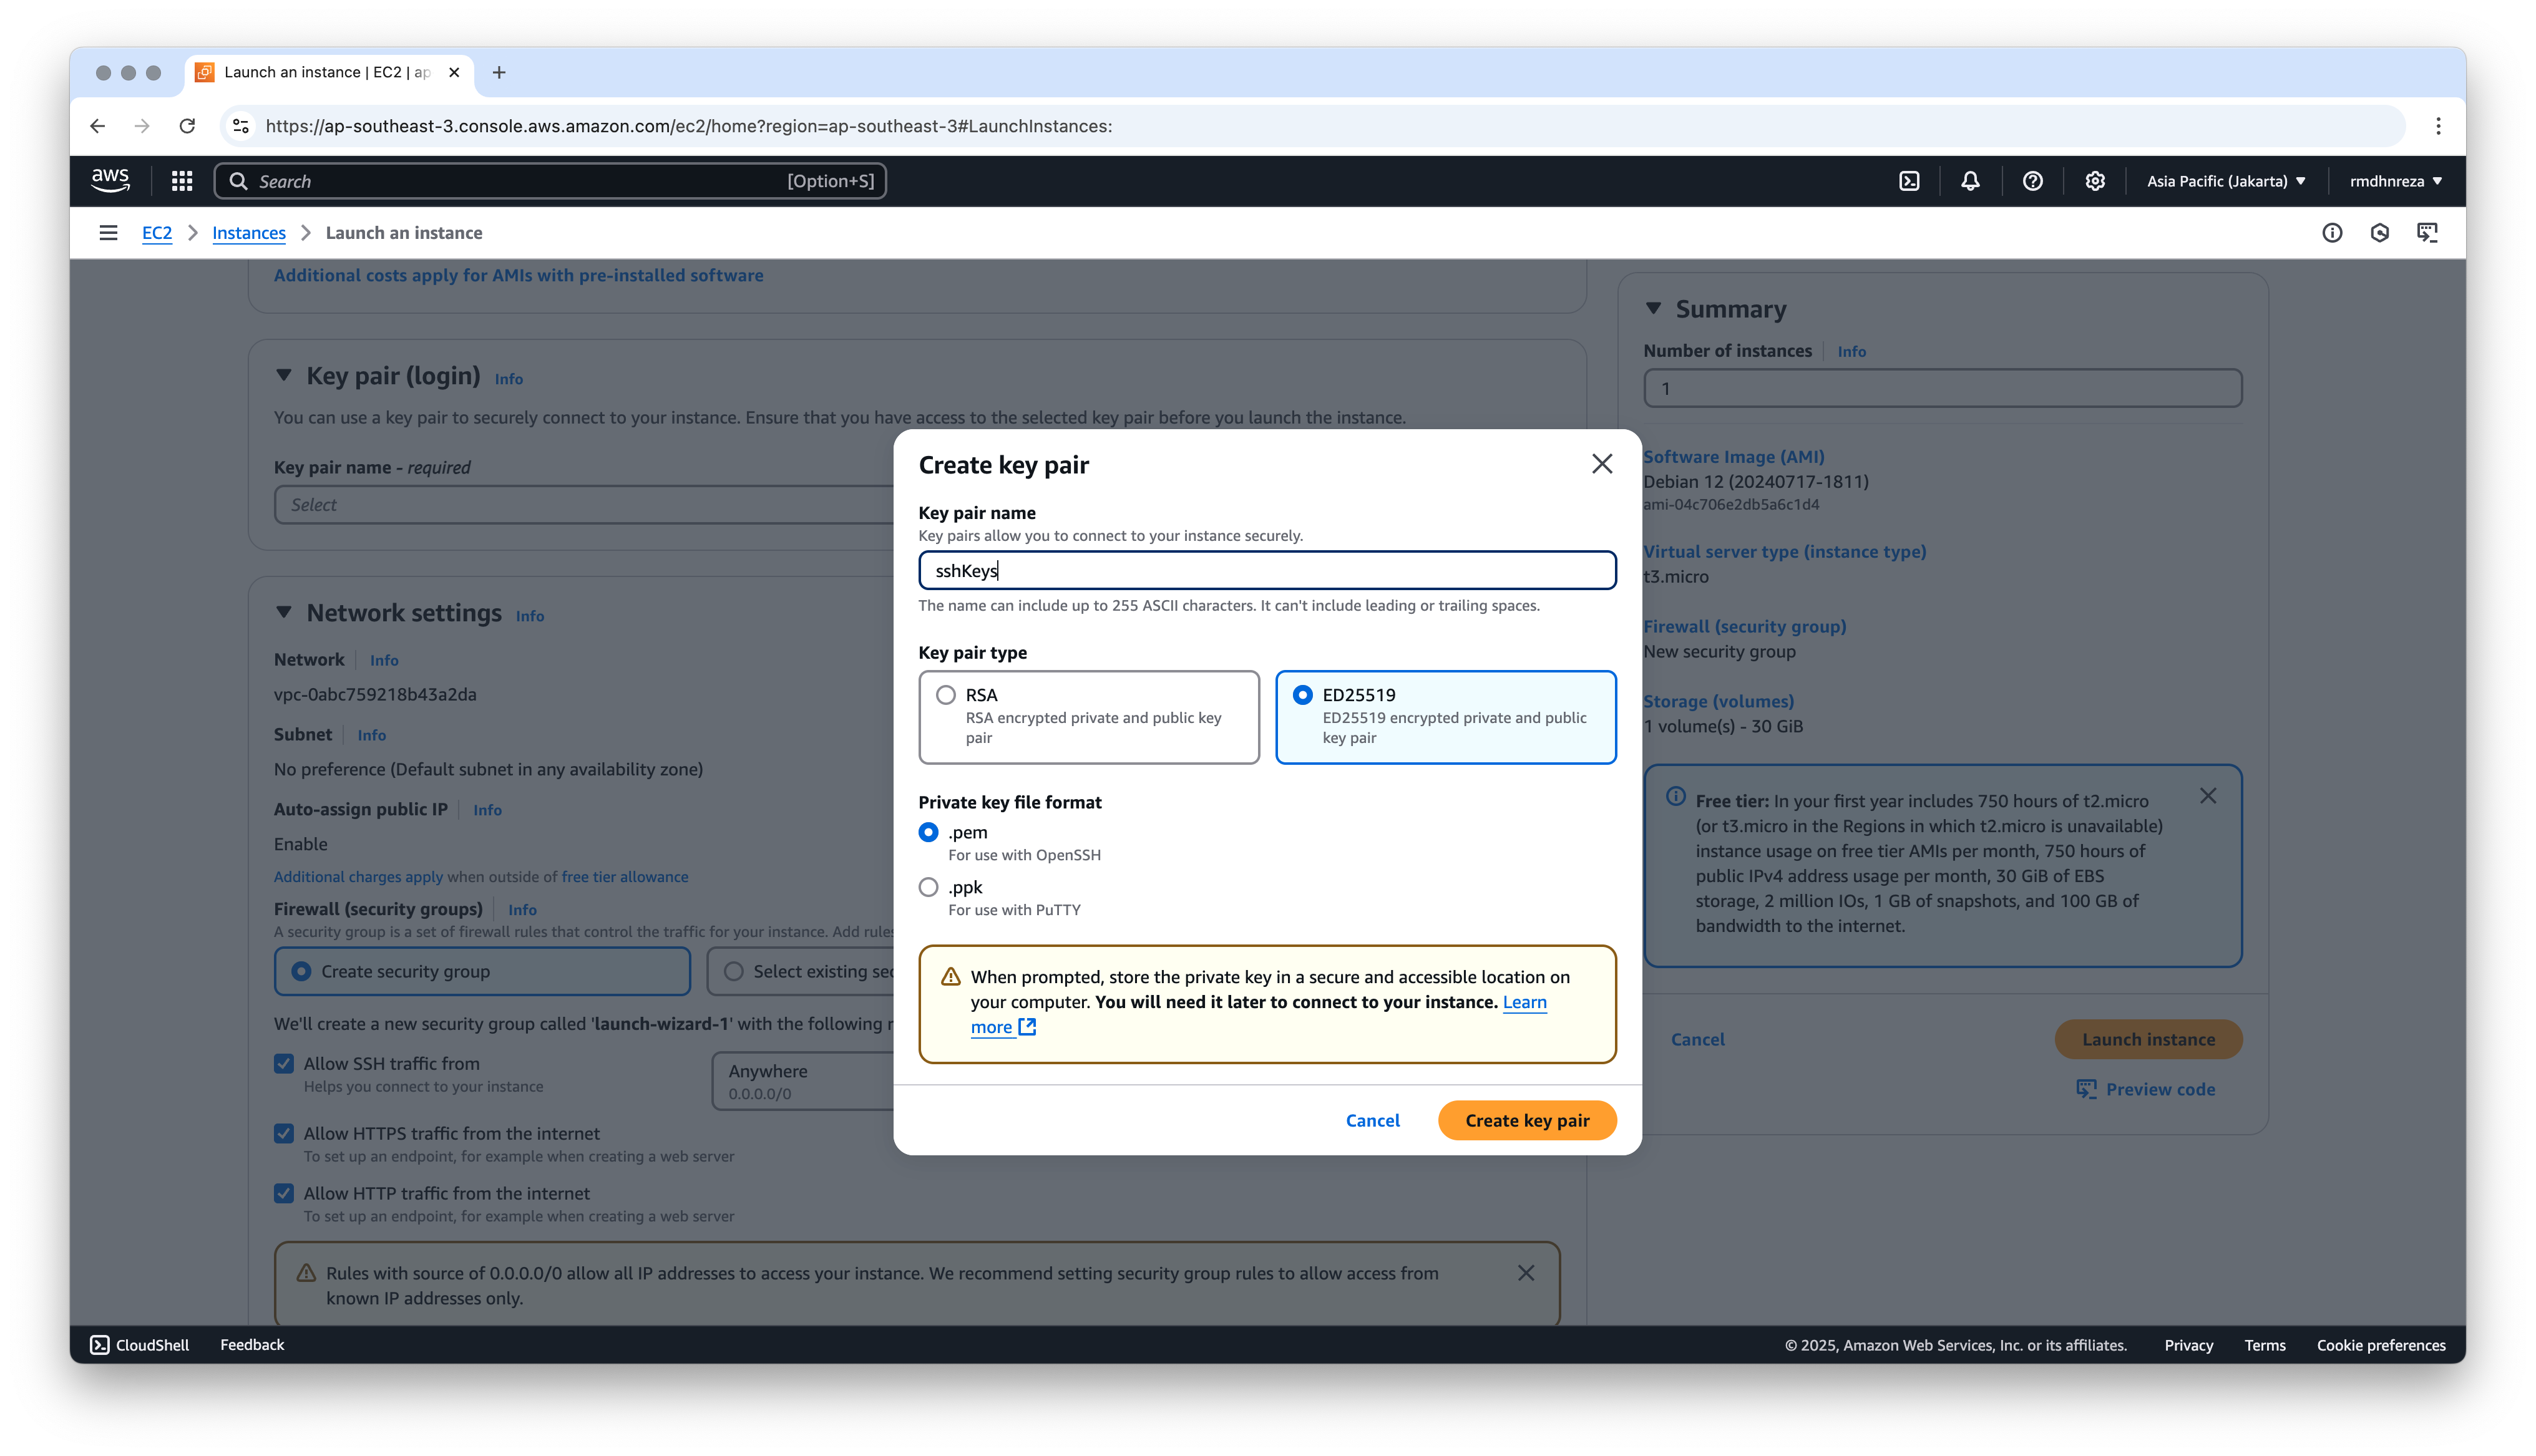Click Feedback in the footer
This screenshot has height=1456, width=2536.
(252, 1345)
